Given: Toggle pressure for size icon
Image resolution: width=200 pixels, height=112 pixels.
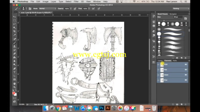Looking at the screenshot, I should click(x=99, y=9).
